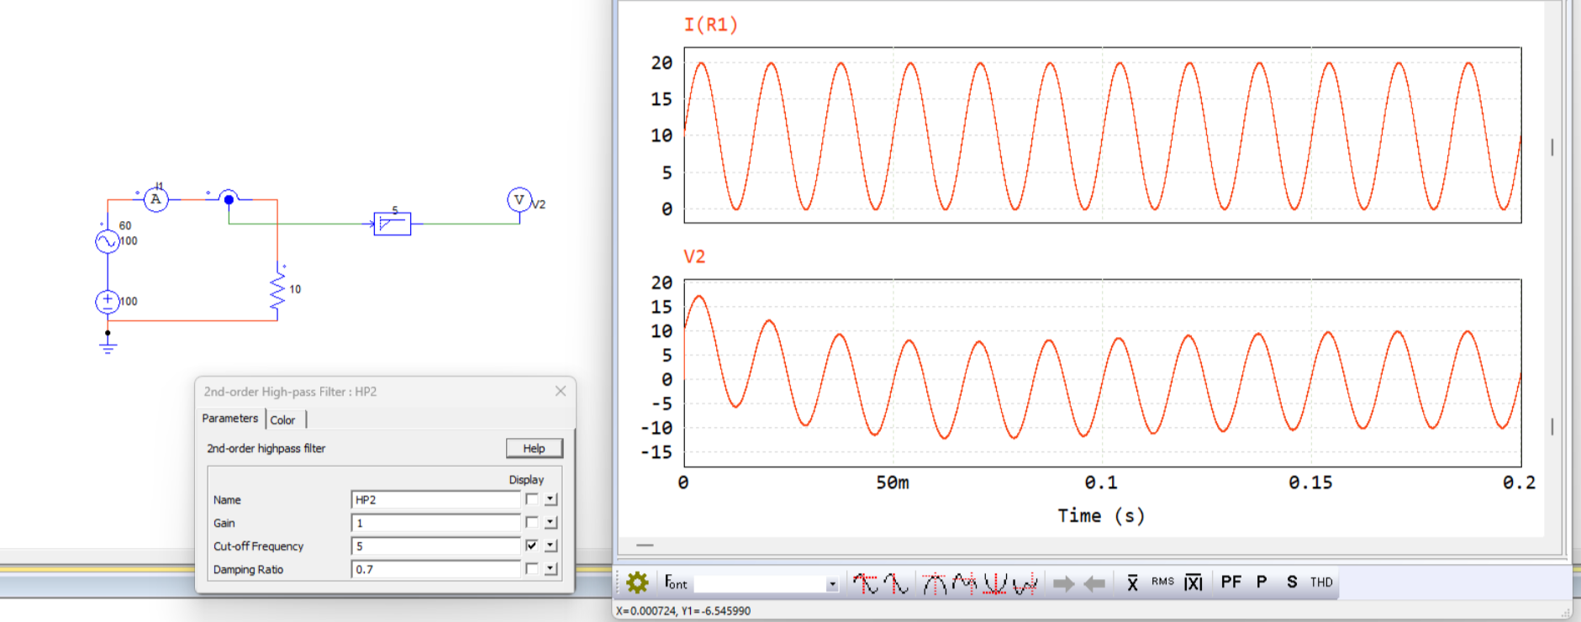
Task: Click the Damping Ratio input field
Action: [x=435, y=569]
